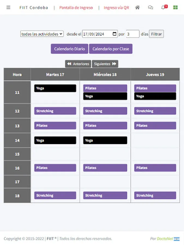Open the chat messages icon
The image size is (184, 245).
click(150, 7)
